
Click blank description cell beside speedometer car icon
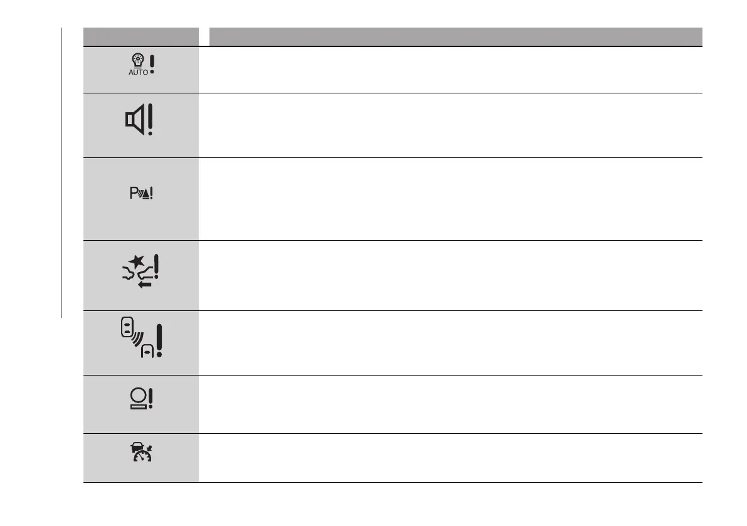click(450, 458)
